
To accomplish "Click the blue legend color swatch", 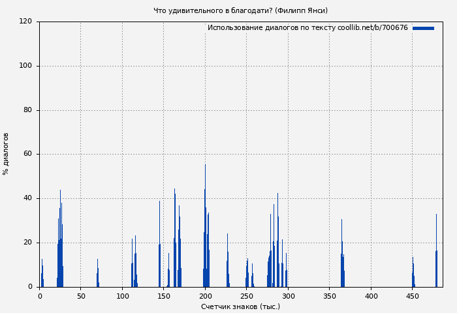I will [x=423, y=28].
